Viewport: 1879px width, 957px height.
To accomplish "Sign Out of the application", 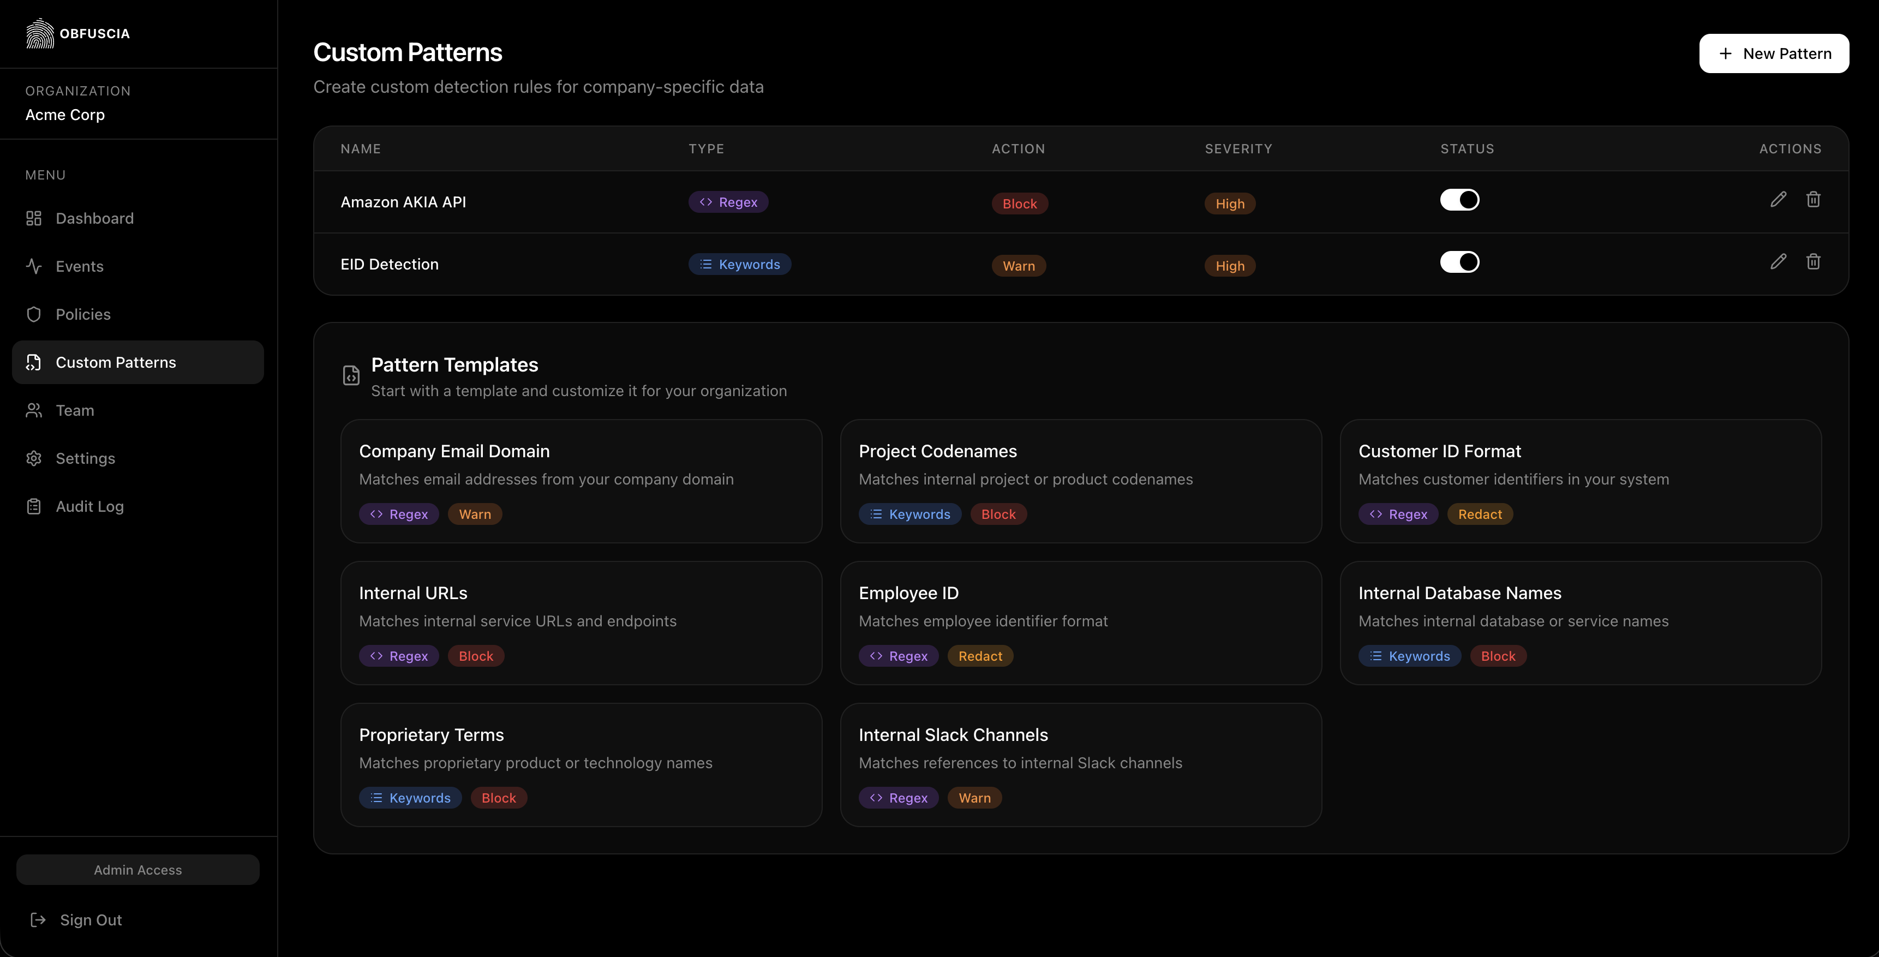I will pyautogui.click(x=91, y=919).
